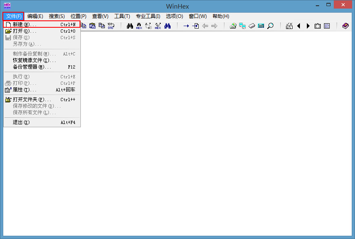Click the WinHex logo in title bar
This screenshot has height=239, width=355.
click(7, 6)
